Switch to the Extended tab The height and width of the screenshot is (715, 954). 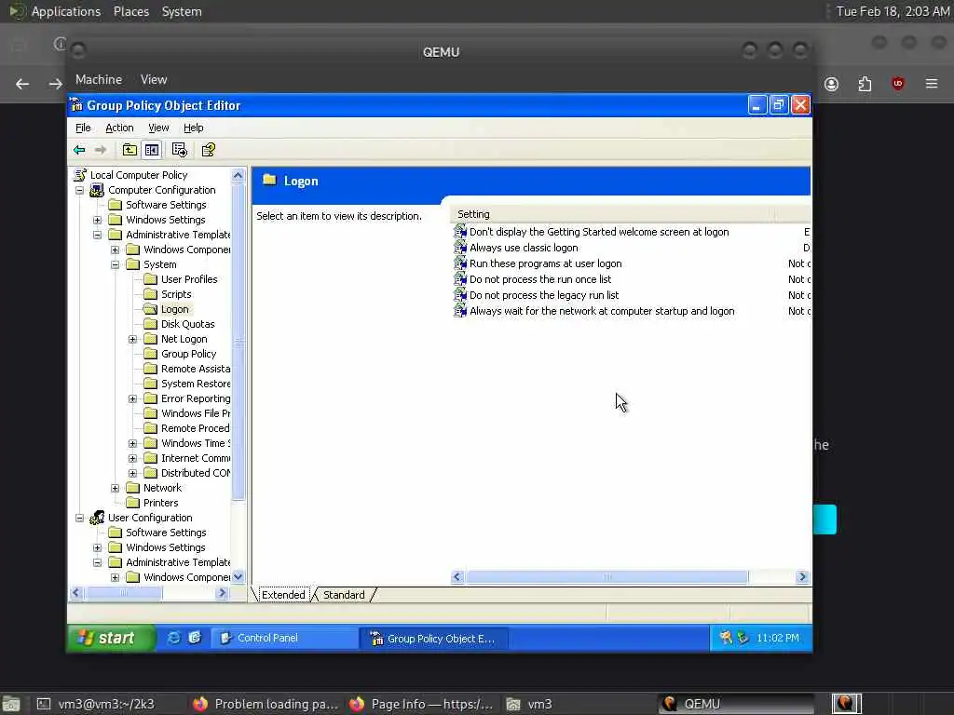click(283, 595)
